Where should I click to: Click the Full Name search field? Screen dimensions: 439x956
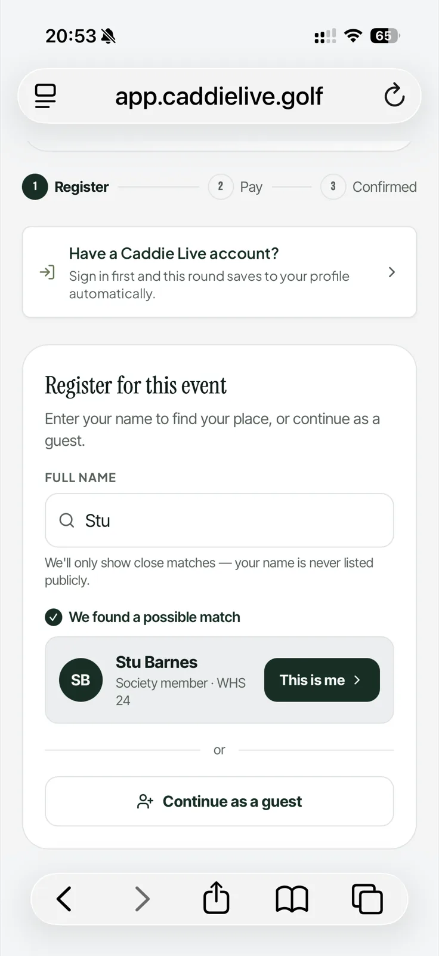[x=219, y=520]
